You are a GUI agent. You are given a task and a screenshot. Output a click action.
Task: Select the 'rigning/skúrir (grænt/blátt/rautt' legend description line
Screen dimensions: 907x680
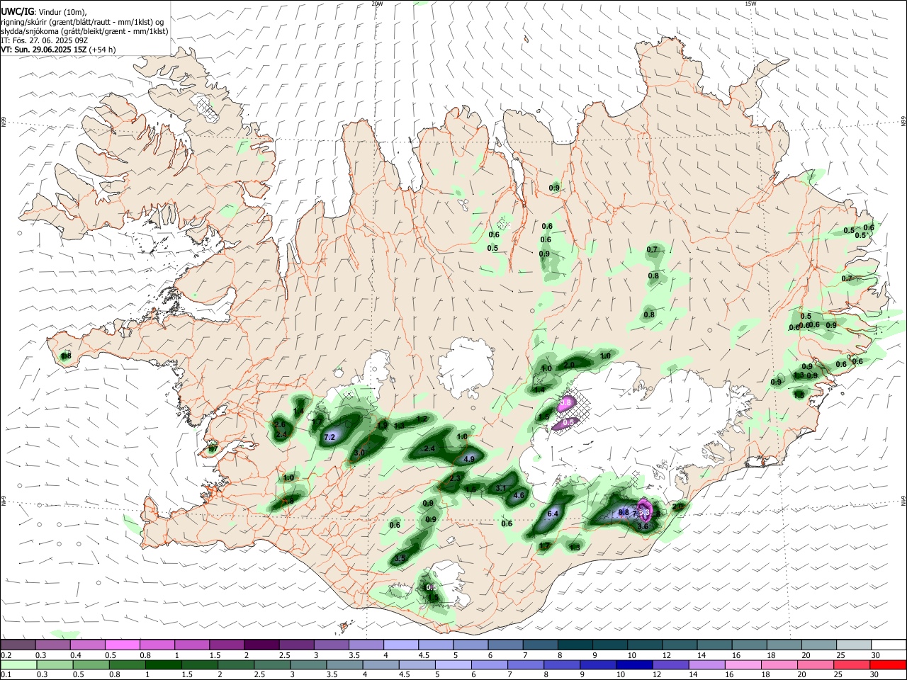(x=82, y=22)
